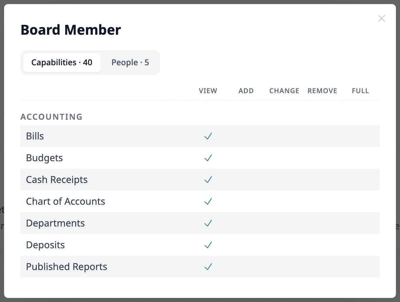Click the Published Reports view checkmark
This screenshot has height=302, width=400.
click(208, 267)
